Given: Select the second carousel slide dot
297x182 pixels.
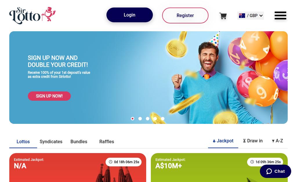Looking at the screenshot, I should (140, 119).
